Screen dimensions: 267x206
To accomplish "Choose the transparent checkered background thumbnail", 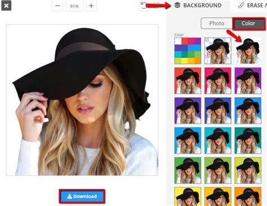I will point(218,51).
